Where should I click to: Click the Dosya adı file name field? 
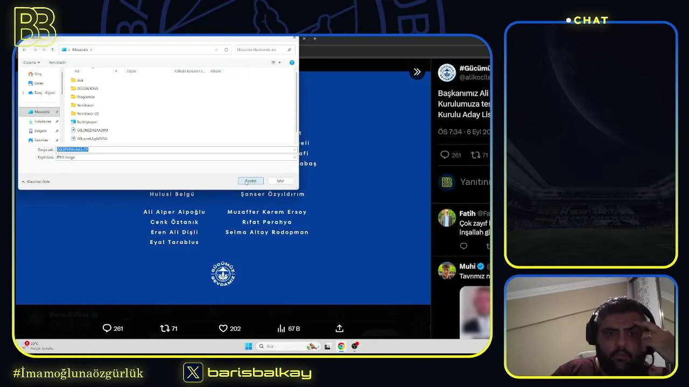[173, 149]
